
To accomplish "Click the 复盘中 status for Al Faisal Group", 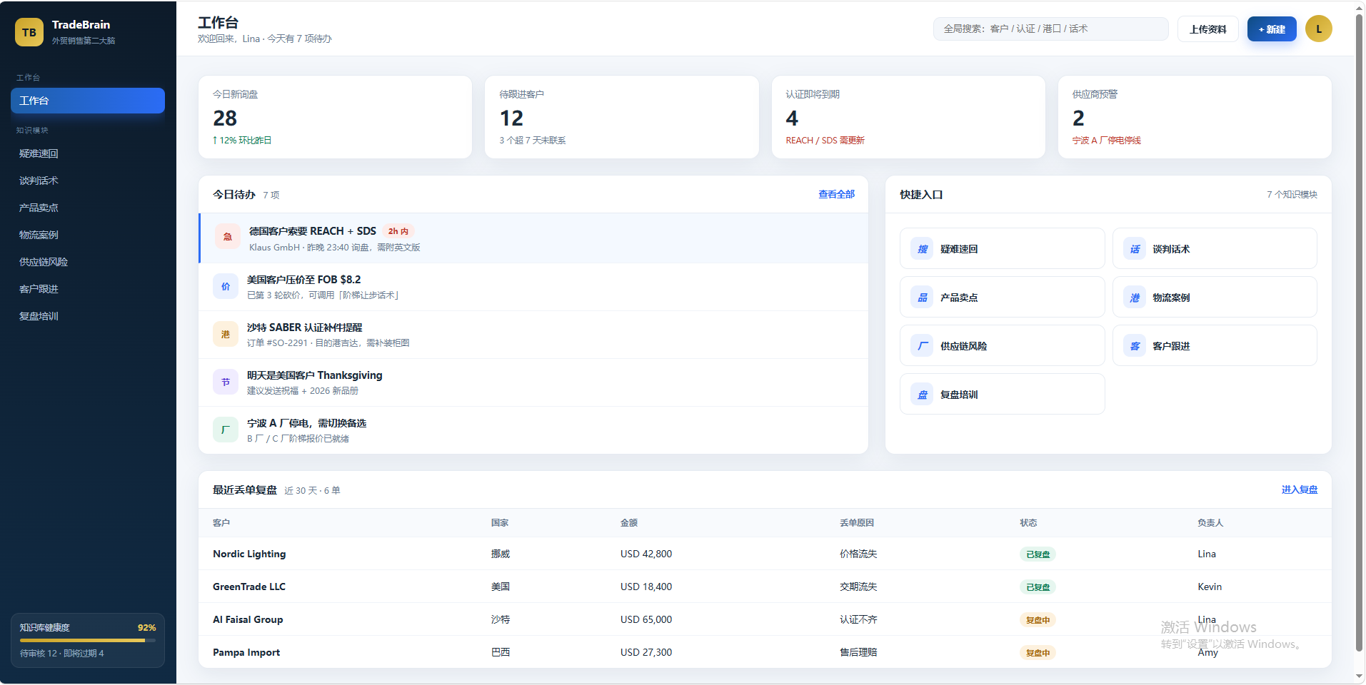I will click(x=1038, y=620).
